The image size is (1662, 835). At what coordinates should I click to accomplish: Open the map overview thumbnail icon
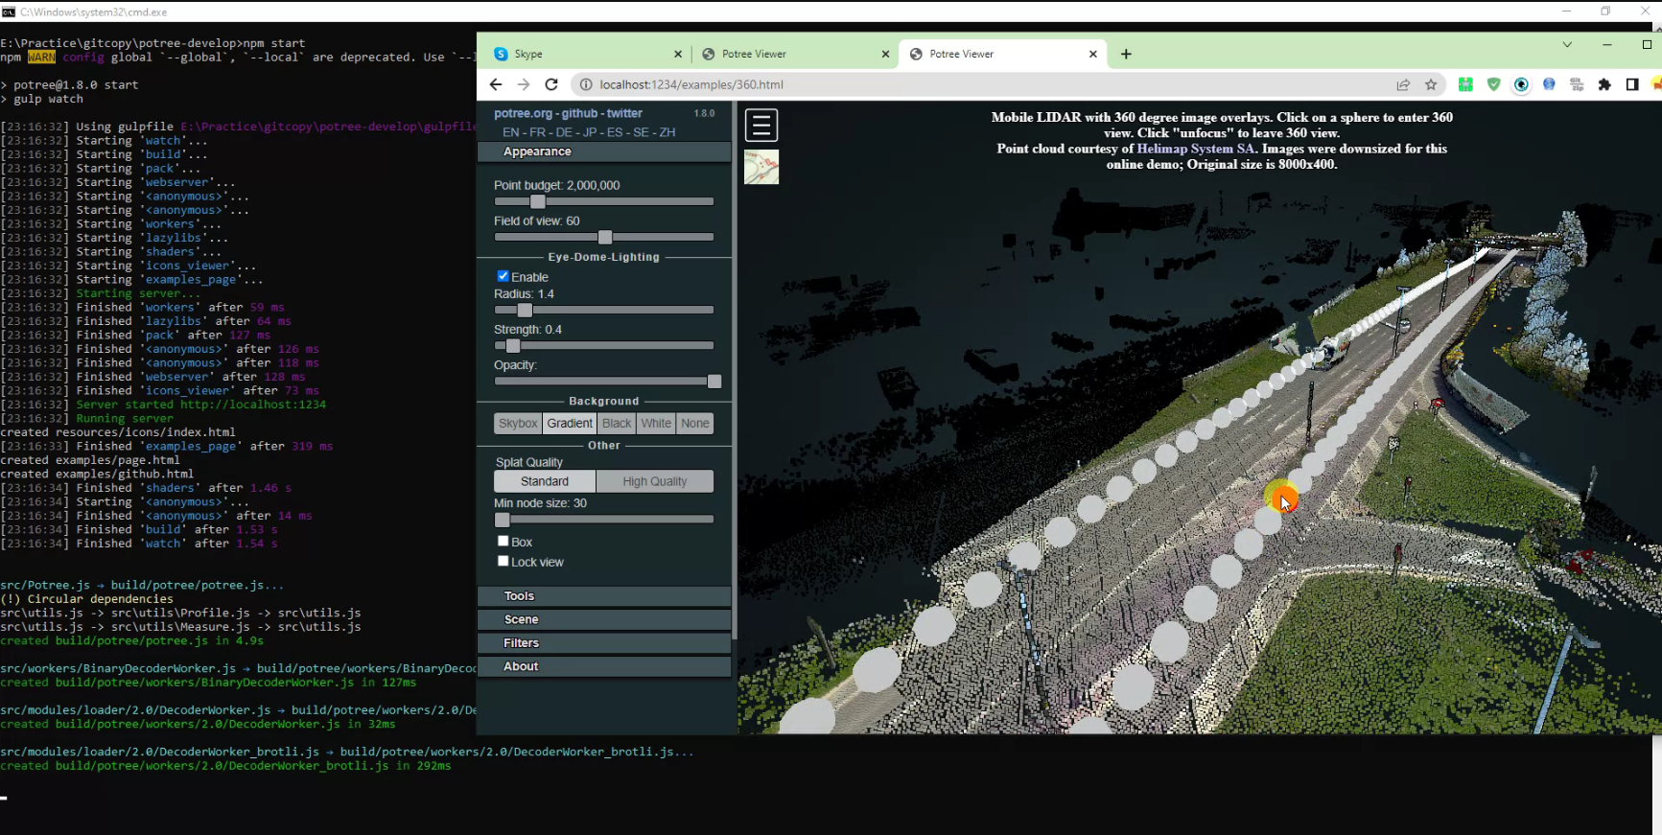click(x=761, y=167)
